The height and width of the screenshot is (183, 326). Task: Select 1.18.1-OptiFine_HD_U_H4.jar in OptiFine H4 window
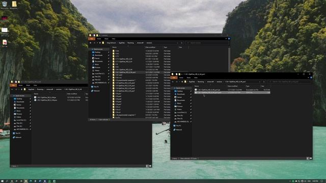point(45,97)
